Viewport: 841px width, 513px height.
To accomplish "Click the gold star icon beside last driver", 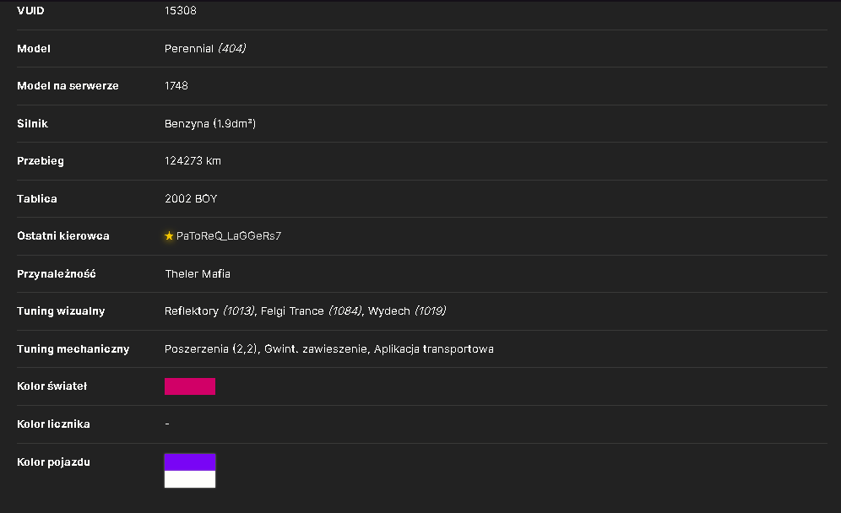I will point(169,236).
